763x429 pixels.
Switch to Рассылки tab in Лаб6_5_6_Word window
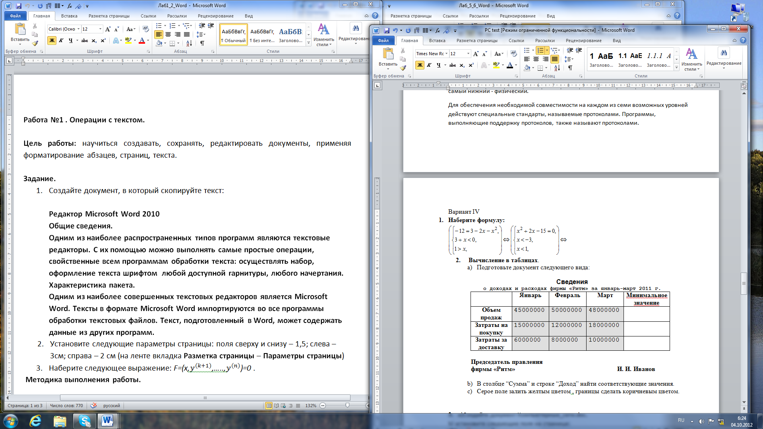point(479,16)
